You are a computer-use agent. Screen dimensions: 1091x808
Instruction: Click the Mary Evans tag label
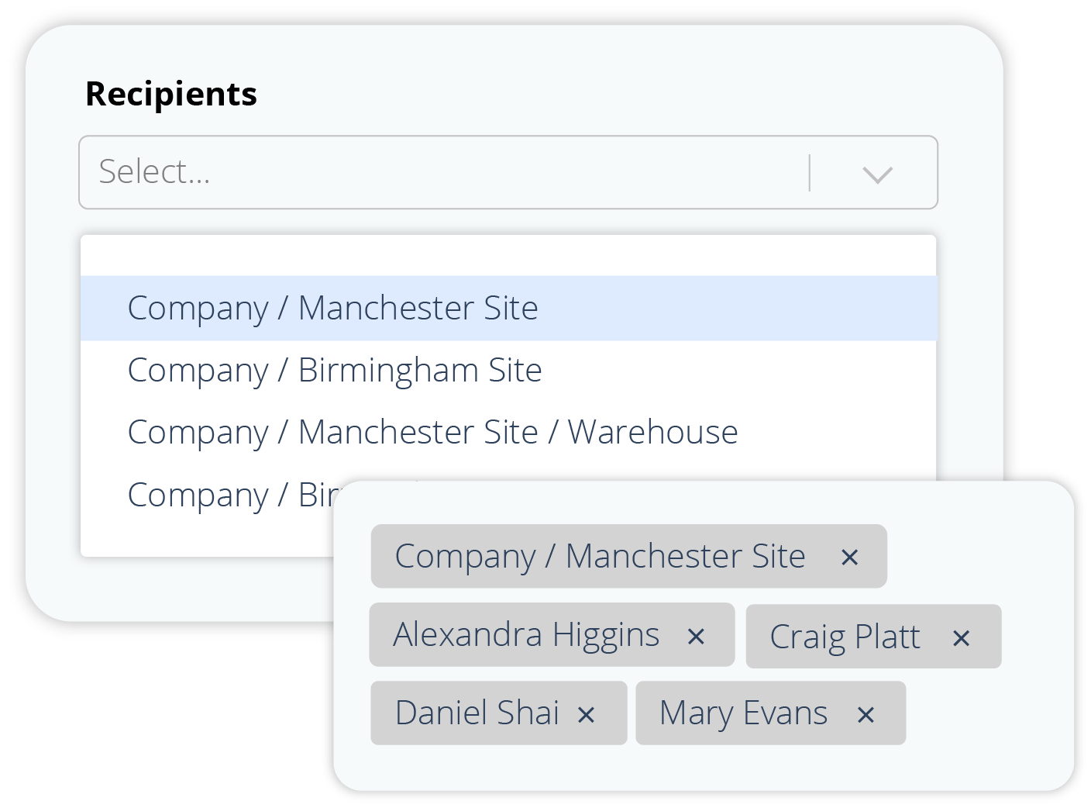point(743,713)
